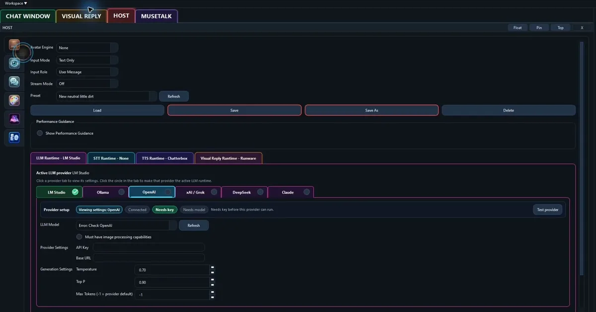The height and width of the screenshot is (312, 596).
Task: Open the eye vision sidebar icon
Action: pyautogui.click(x=14, y=63)
